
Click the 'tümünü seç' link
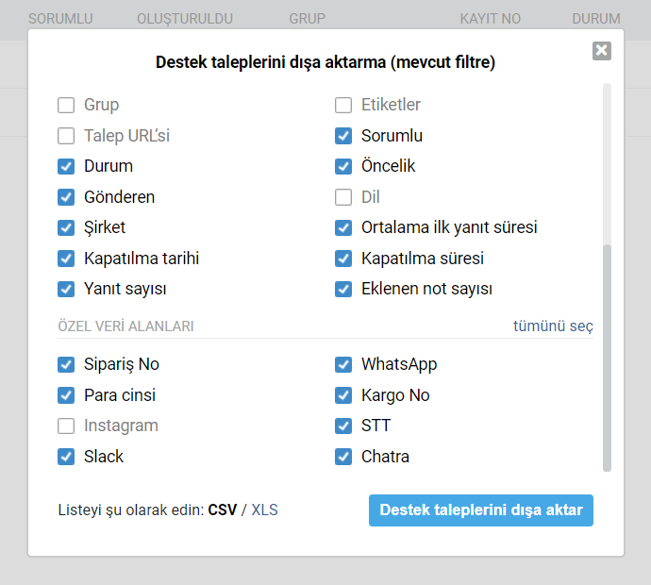point(553,326)
